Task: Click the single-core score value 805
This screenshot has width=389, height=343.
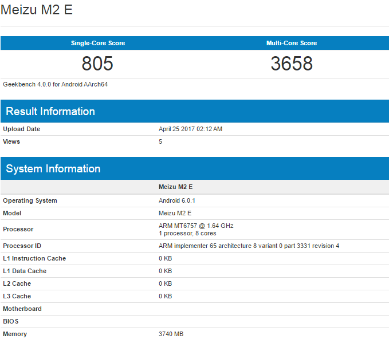Action: [x=97, y=64]
